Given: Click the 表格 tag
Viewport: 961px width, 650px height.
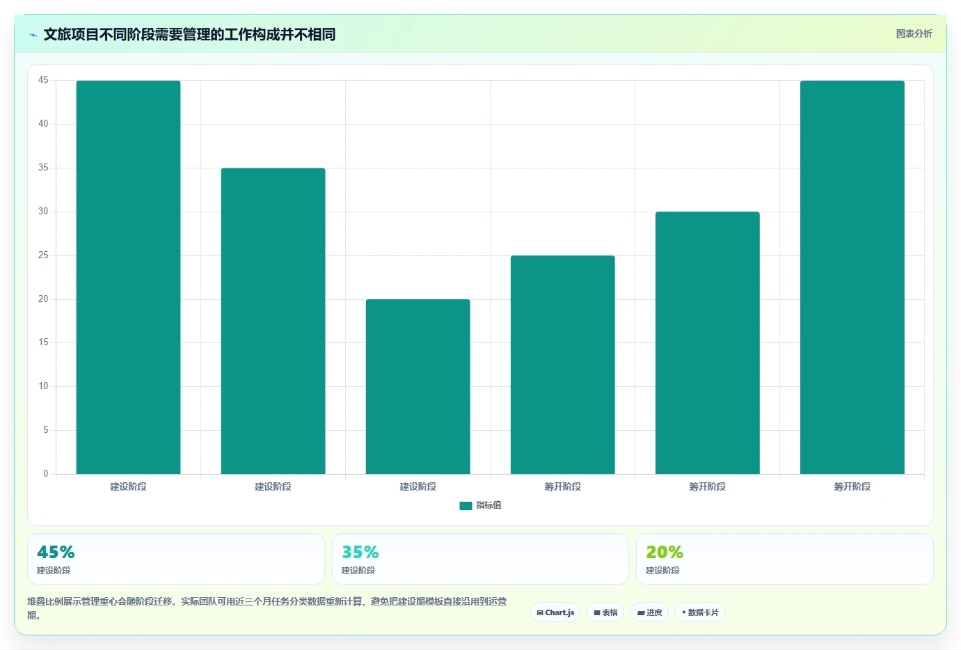Looking at the screenshot, I should tap(605, 612).
